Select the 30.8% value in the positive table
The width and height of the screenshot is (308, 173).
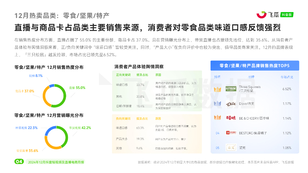pos(140,96)
